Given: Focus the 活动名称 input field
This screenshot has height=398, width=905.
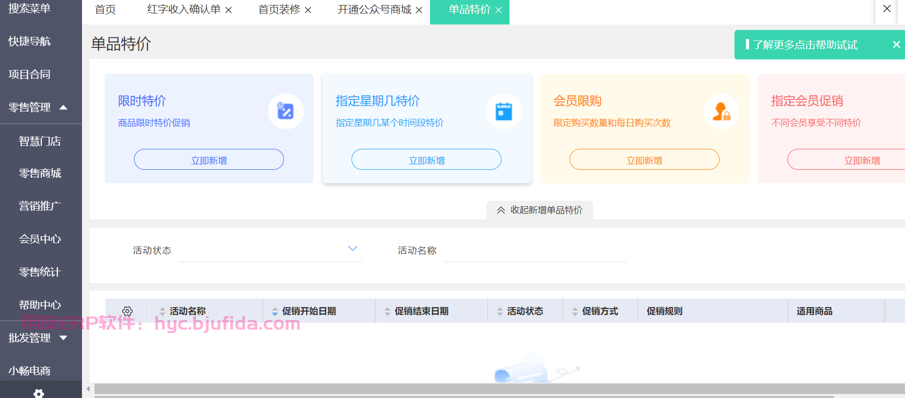Looking at the screenshot, I should pos(535,250).
